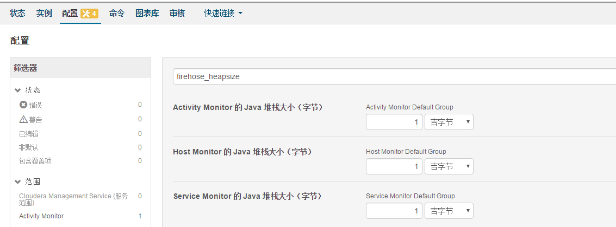Select Activity Monitor scope filter

click(41, 216)
